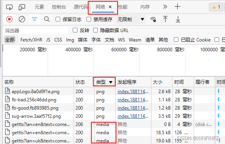Activate the inspect element picker icon
This screenshot has height=144, width=225.
point(9,7)
